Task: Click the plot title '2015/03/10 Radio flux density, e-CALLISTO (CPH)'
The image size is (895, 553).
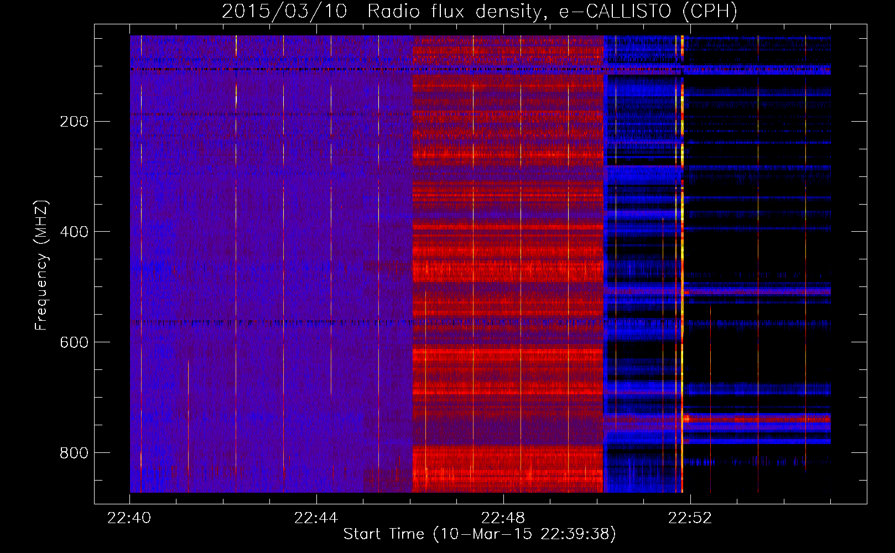Action: point(480,11)
